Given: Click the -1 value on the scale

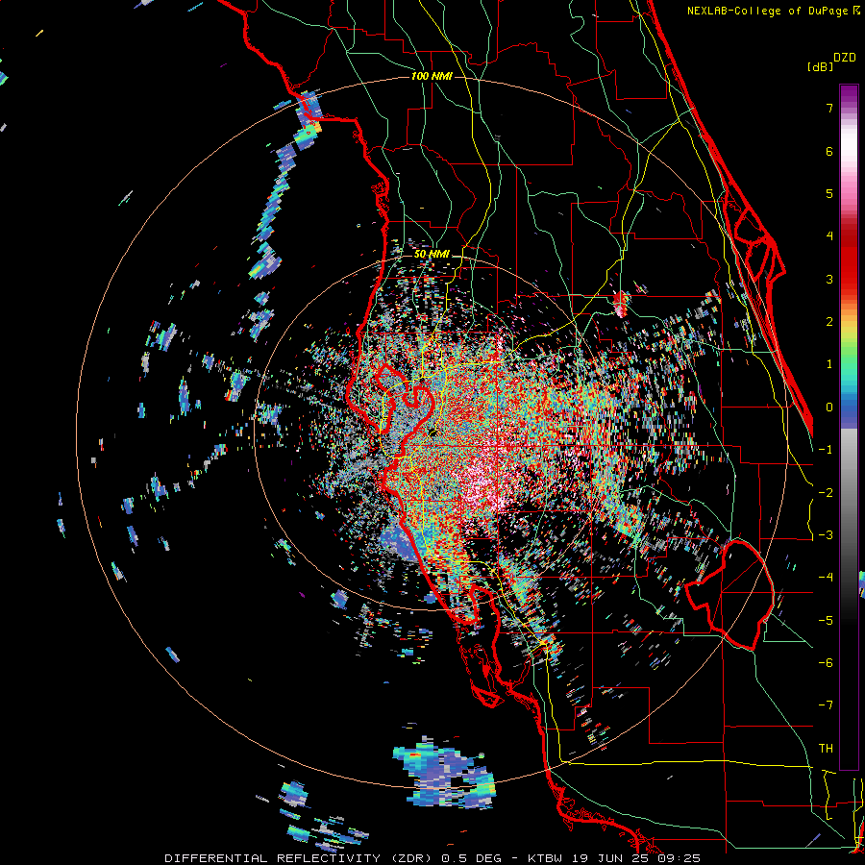Looking at the screenshot, I should pyautogui.click(x=826, y=450).
